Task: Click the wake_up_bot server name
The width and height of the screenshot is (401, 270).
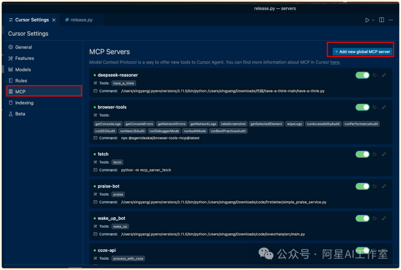Action: (x=111, y=218)
